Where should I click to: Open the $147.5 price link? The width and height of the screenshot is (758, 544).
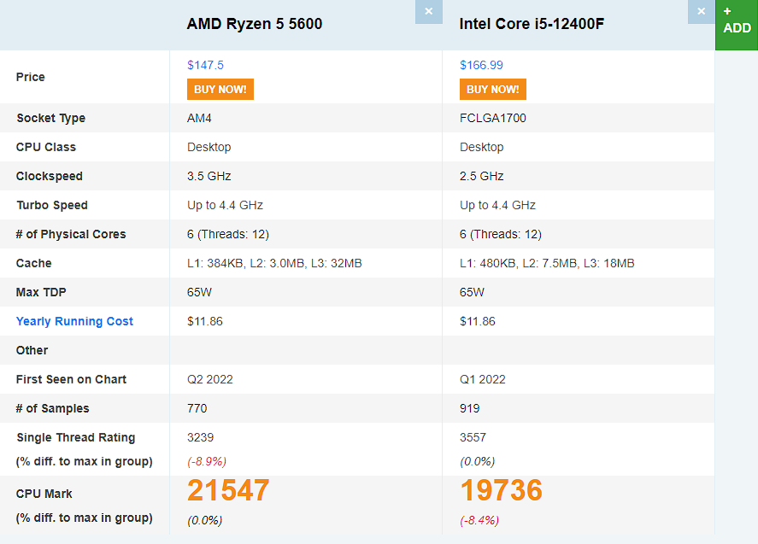(205, 65)
